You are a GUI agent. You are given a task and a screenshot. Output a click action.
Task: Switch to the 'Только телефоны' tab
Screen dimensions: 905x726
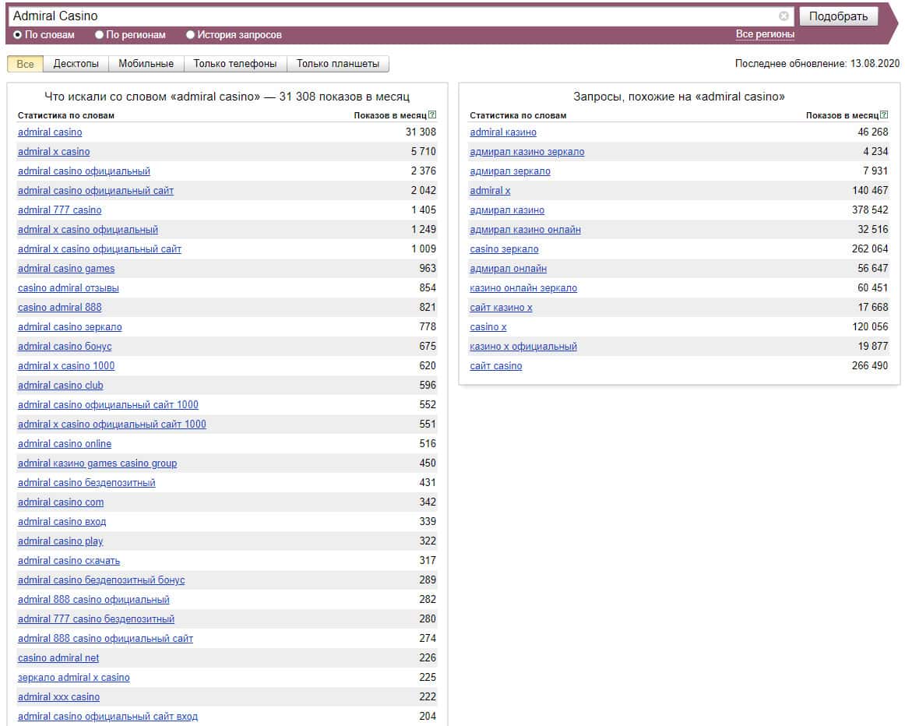234,64
